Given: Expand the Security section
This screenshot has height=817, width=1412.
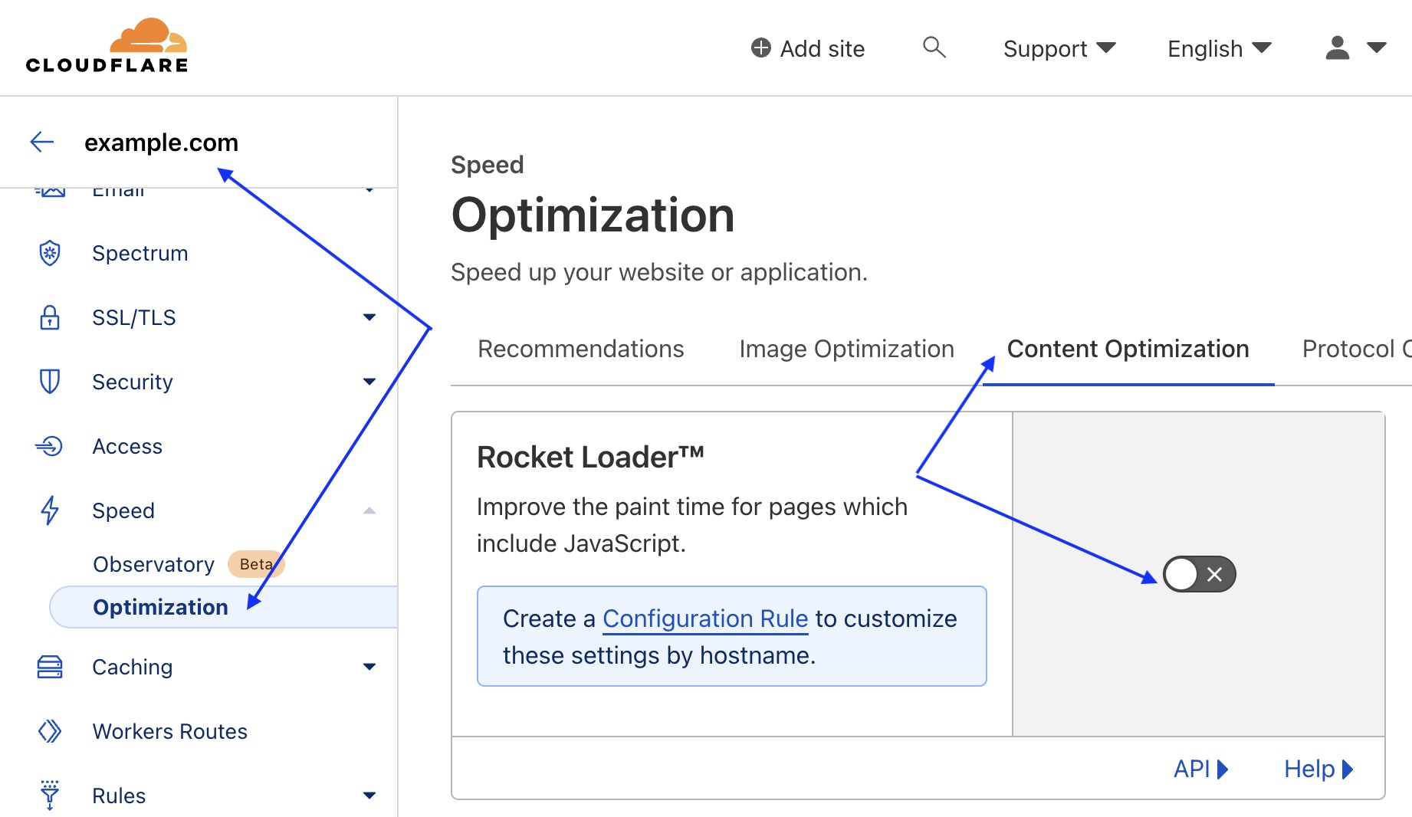Looking at the screenshot, I should pos(370,381).
